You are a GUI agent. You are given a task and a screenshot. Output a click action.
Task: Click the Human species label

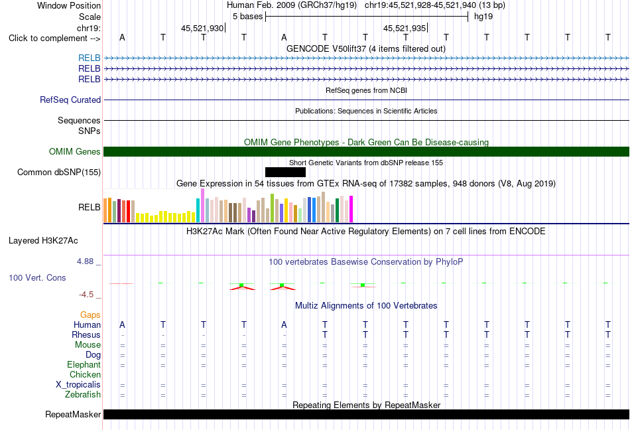coord(87,324)
